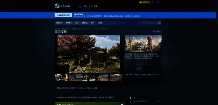Click the 在桌面应用中打开 button

click(63, 15)
